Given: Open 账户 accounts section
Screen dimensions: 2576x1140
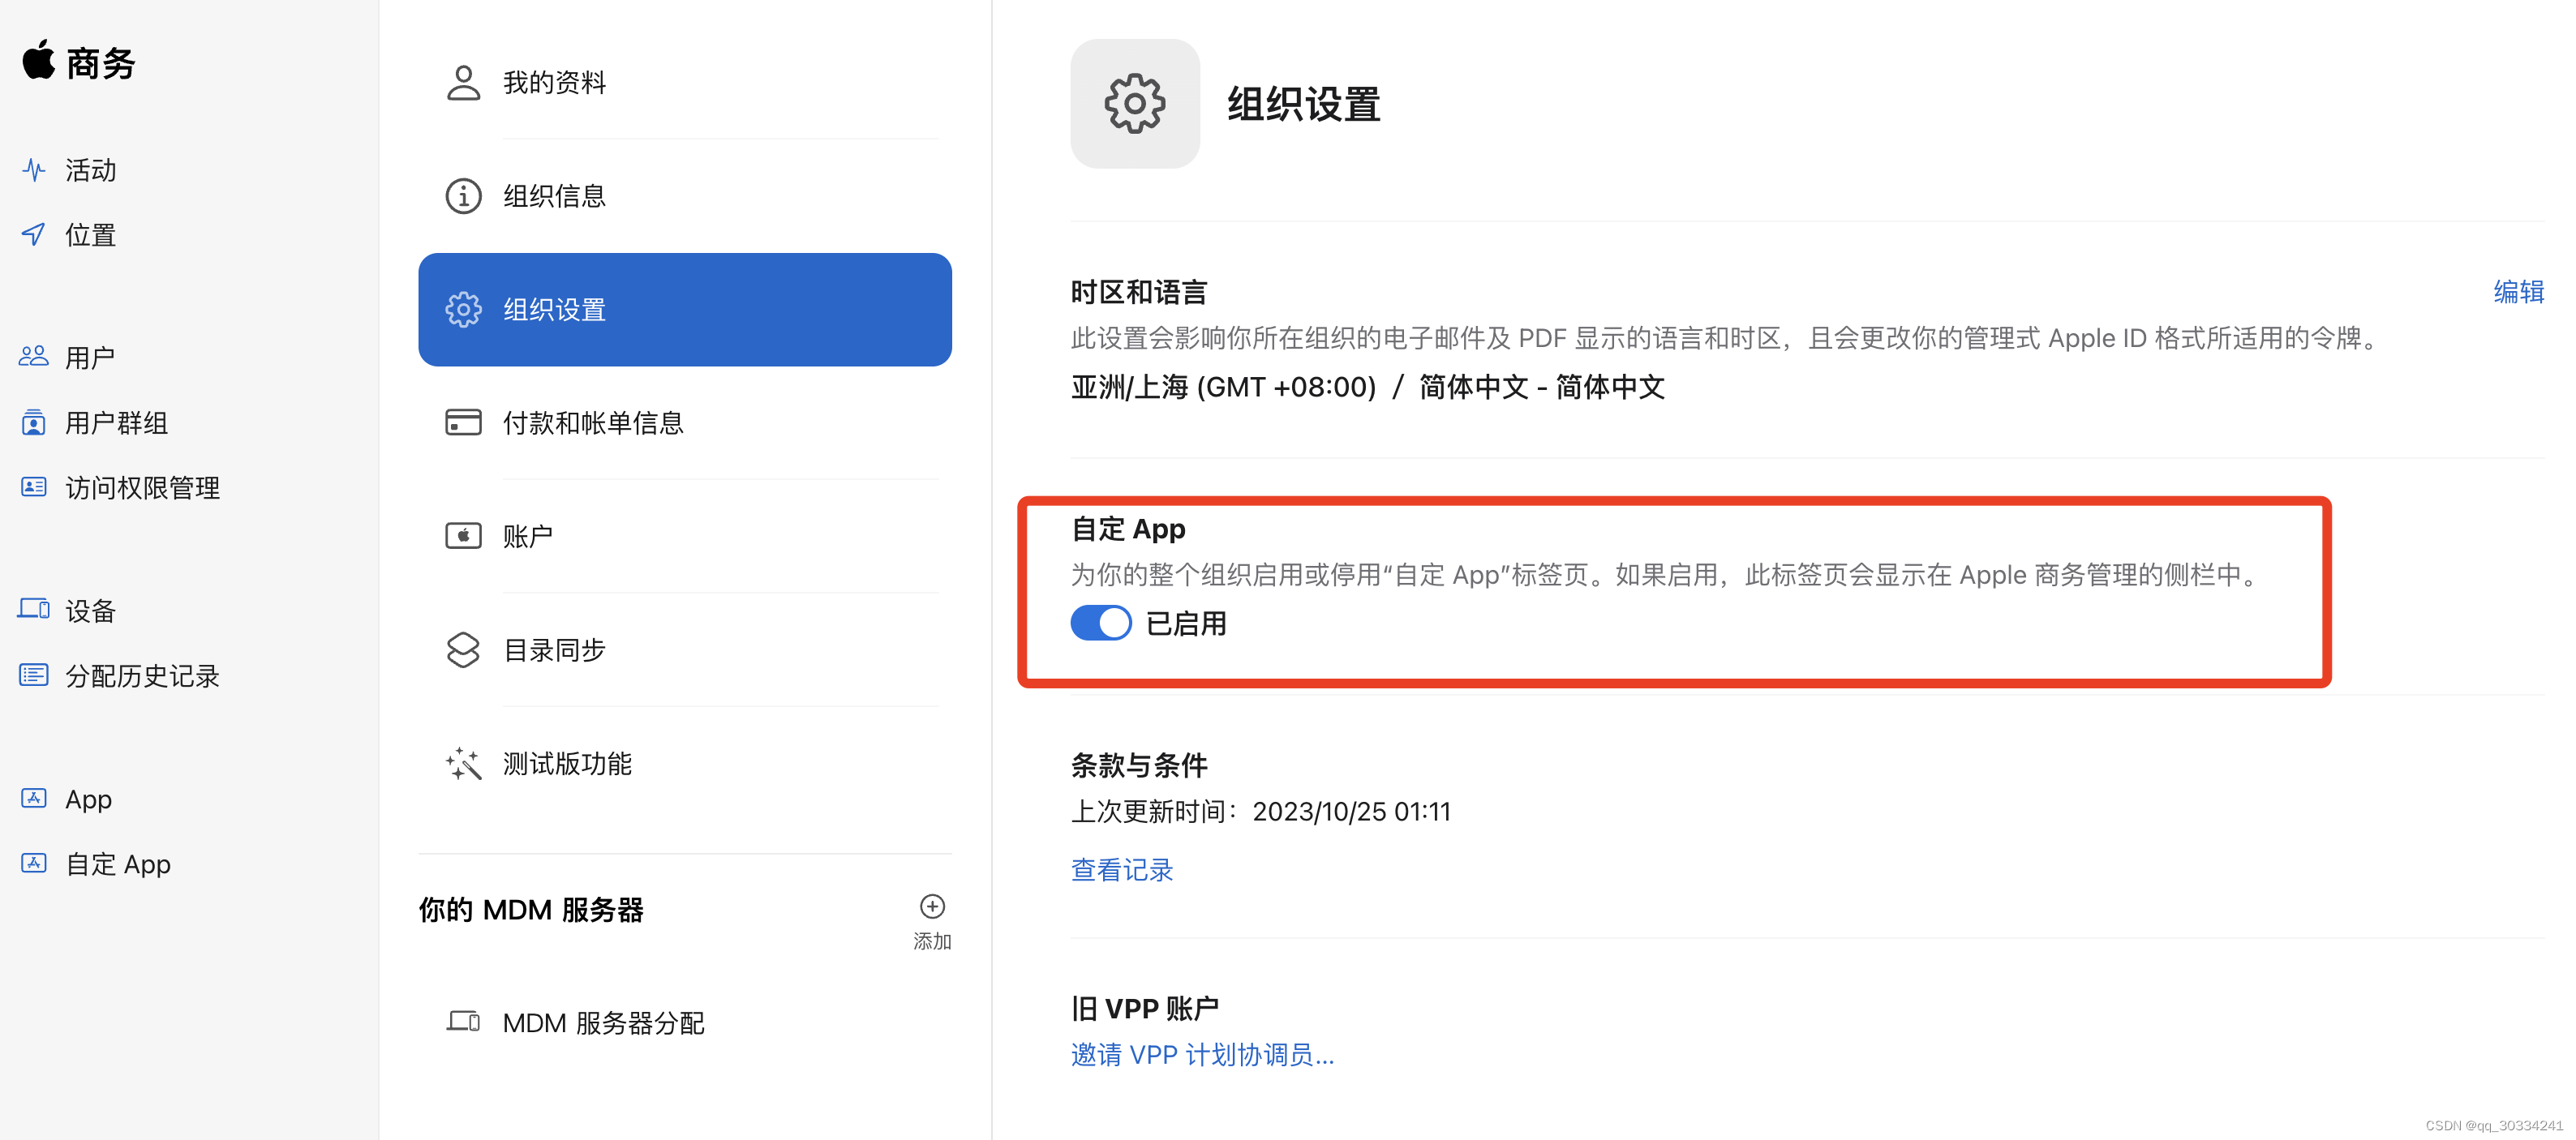Looking at the screenshot, I should [x=527, y=537].
